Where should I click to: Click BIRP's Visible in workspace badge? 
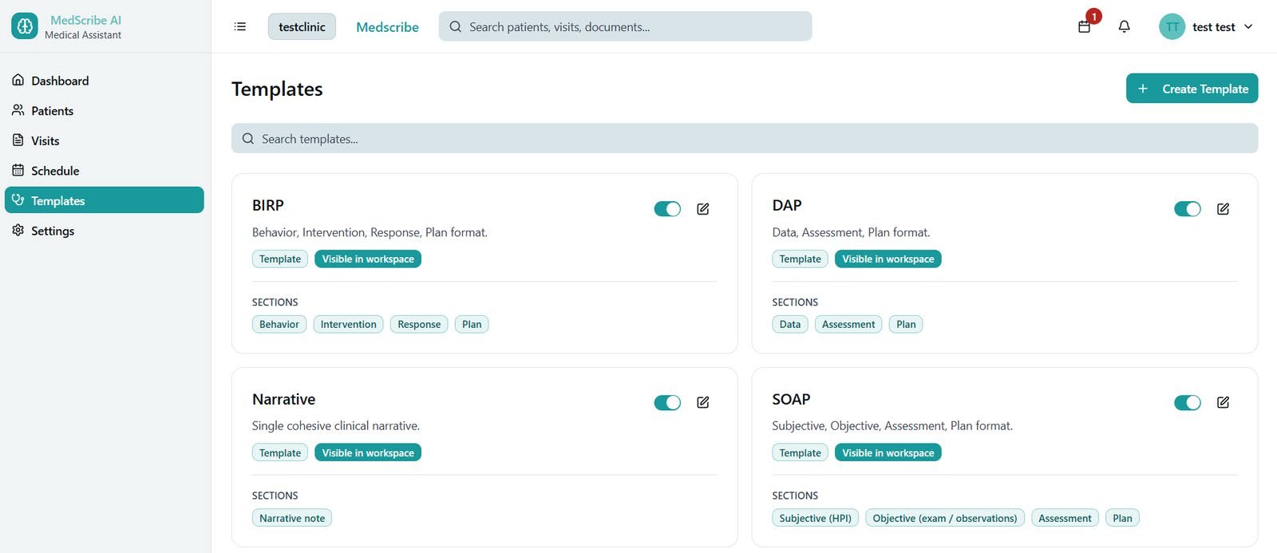coord(368,259)
